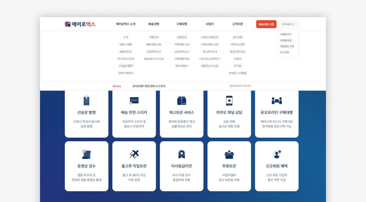Open 신청내역 보기 under 구매대행 column
Image resolution: width=366 pixels, height=202 pixels.
pos(182,51)
